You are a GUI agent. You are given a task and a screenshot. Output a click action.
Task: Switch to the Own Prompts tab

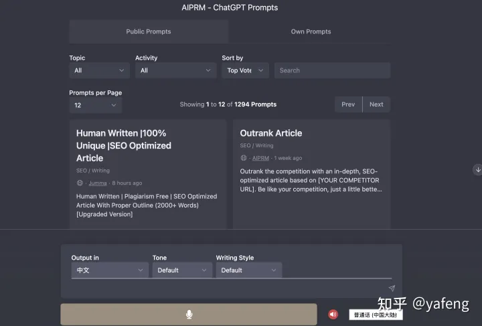point(311,31)
